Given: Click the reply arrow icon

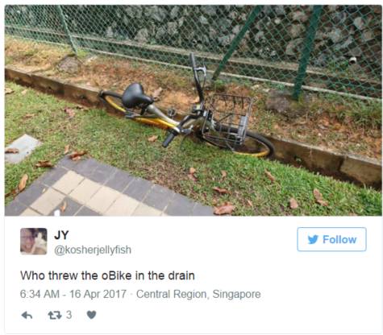Looking at the screenshot, I should click(x=27, y=315).
